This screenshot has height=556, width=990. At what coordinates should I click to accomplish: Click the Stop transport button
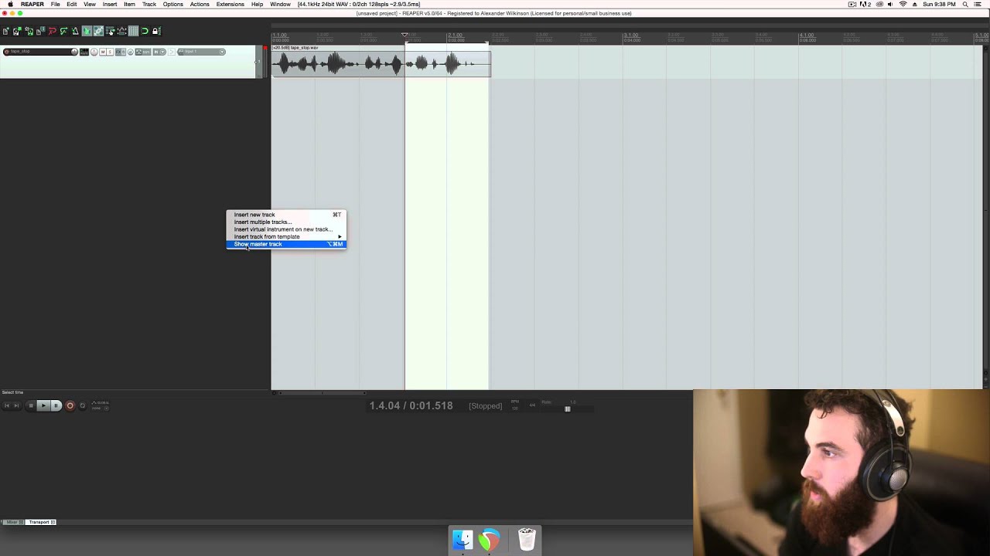tap(31, 405)
